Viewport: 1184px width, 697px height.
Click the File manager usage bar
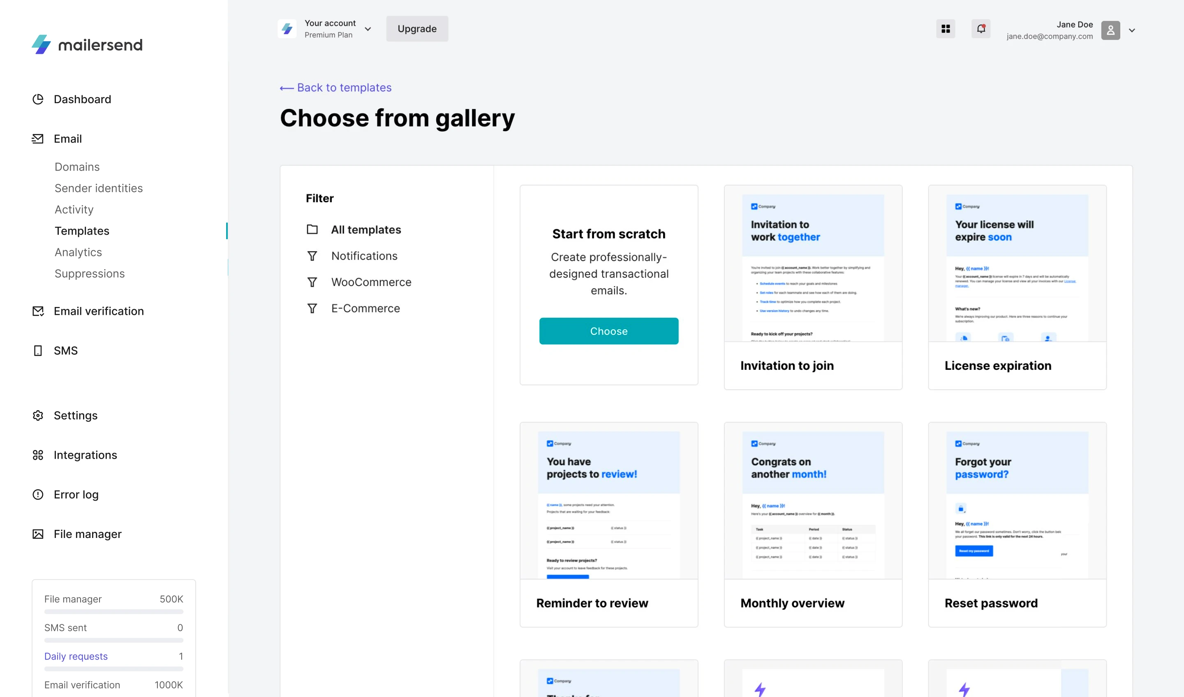point(114,612)
